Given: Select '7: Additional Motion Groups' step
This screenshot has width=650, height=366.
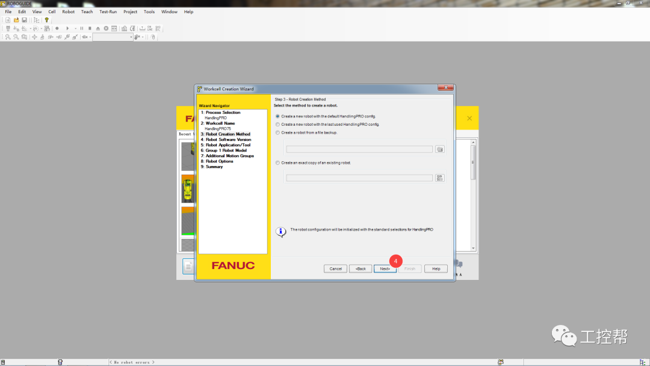Looking at the screenshot, I should (x=227, y=155).
